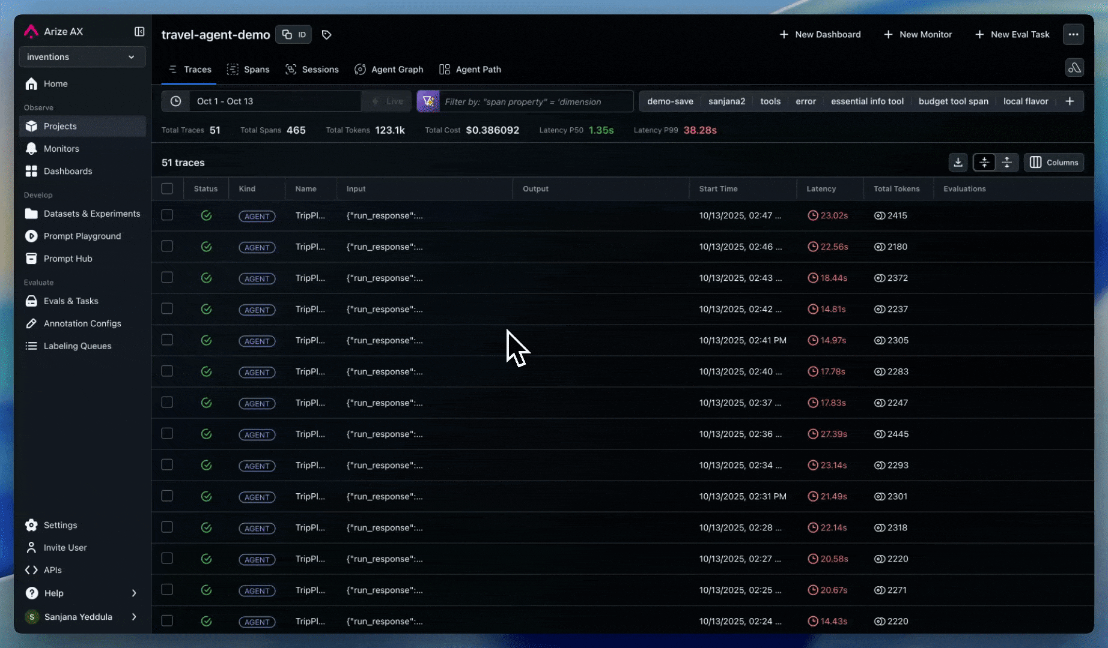Click the Start Time column header

[718, 188]
